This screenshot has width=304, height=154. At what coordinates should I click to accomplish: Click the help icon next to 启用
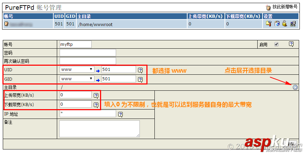[291, 44]
